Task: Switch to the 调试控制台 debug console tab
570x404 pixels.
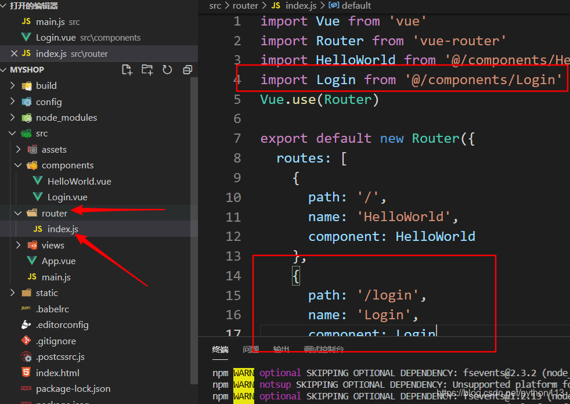Action: (324, 349)
